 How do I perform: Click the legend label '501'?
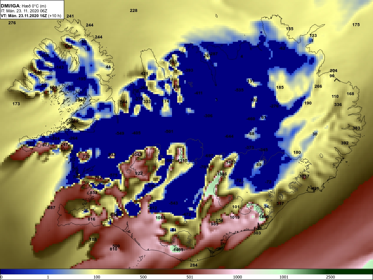click(190, 277)
